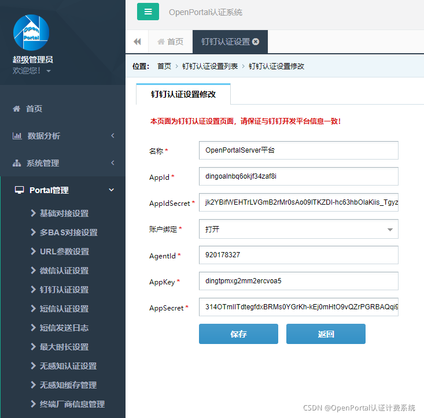Expand the 系统管理 menu arrow
Screen dimensions: 424x418
pyautogui.click(x=113, y=162)
